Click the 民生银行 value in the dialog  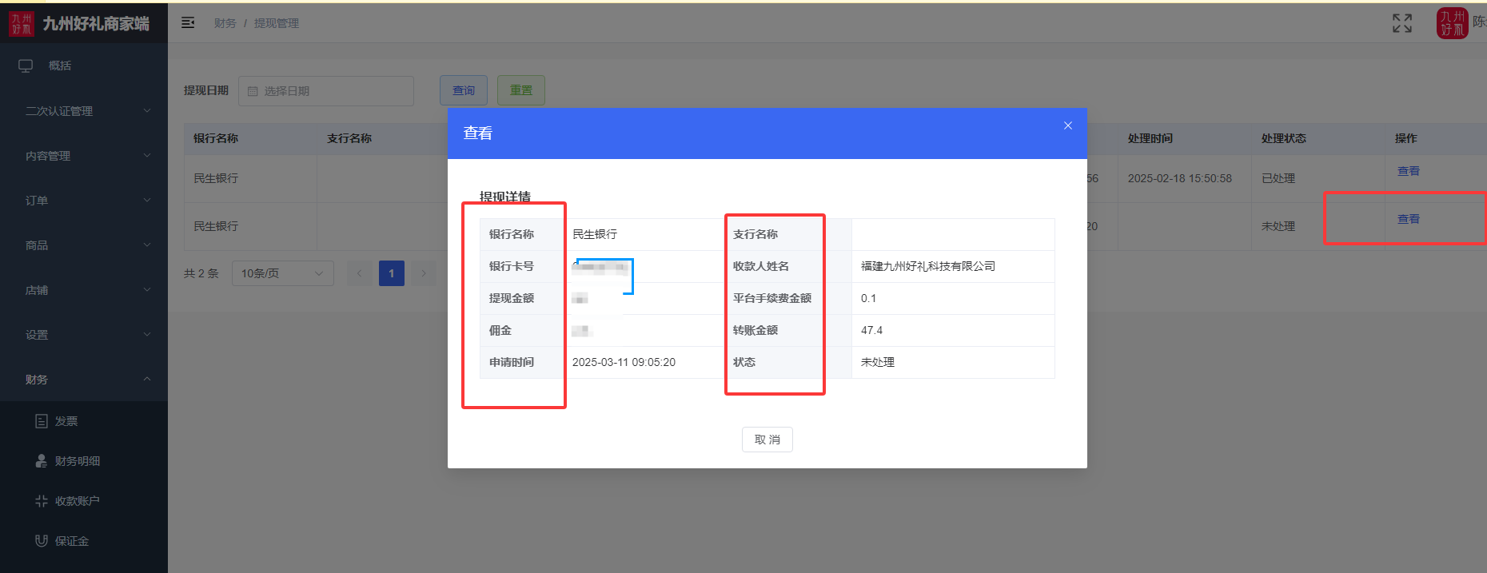595,234
